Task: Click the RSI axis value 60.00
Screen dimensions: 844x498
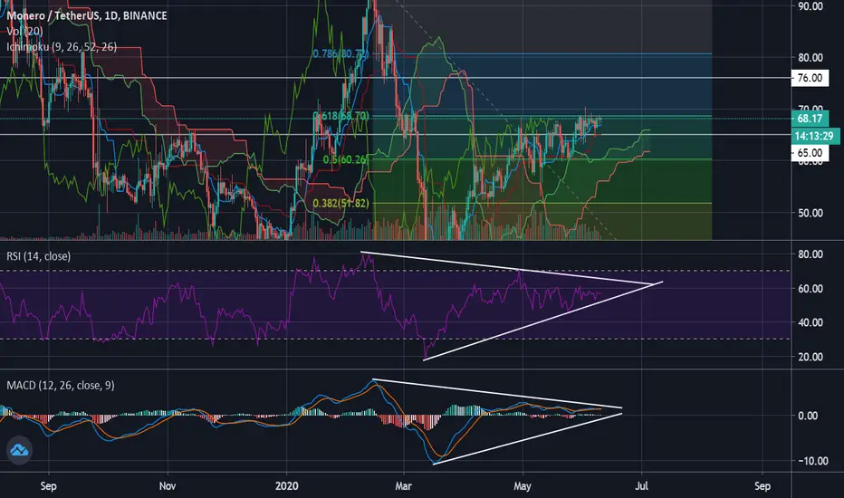Action: coord(810,289)
